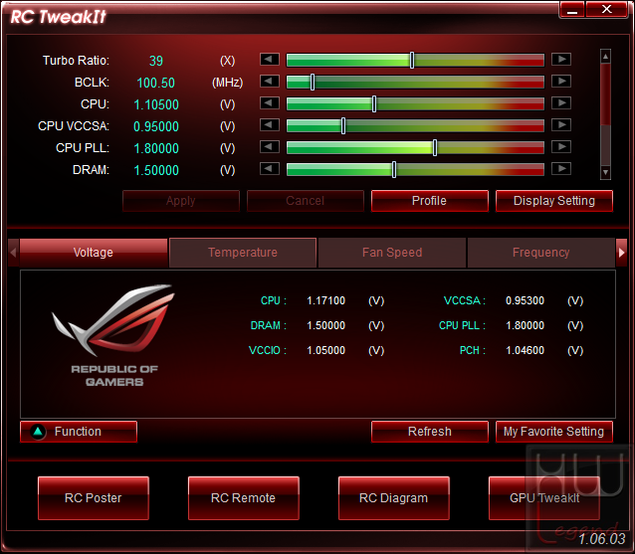Launch RC Poster
This screenshot has width=635, height=554.
pos(94,497)
